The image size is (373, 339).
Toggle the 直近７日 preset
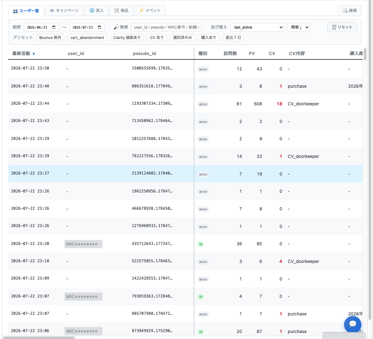233,38
